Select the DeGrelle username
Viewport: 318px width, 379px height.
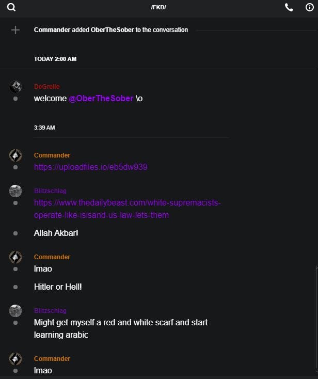pyautogui.click(x=47, y=87)
